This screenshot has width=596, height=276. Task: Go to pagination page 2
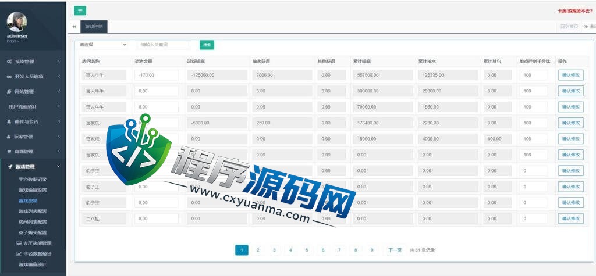coord(258,250)
